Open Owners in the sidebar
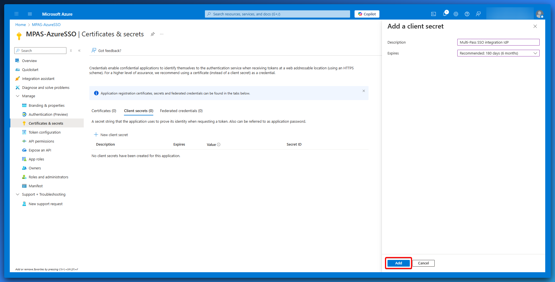 (35, 168)
